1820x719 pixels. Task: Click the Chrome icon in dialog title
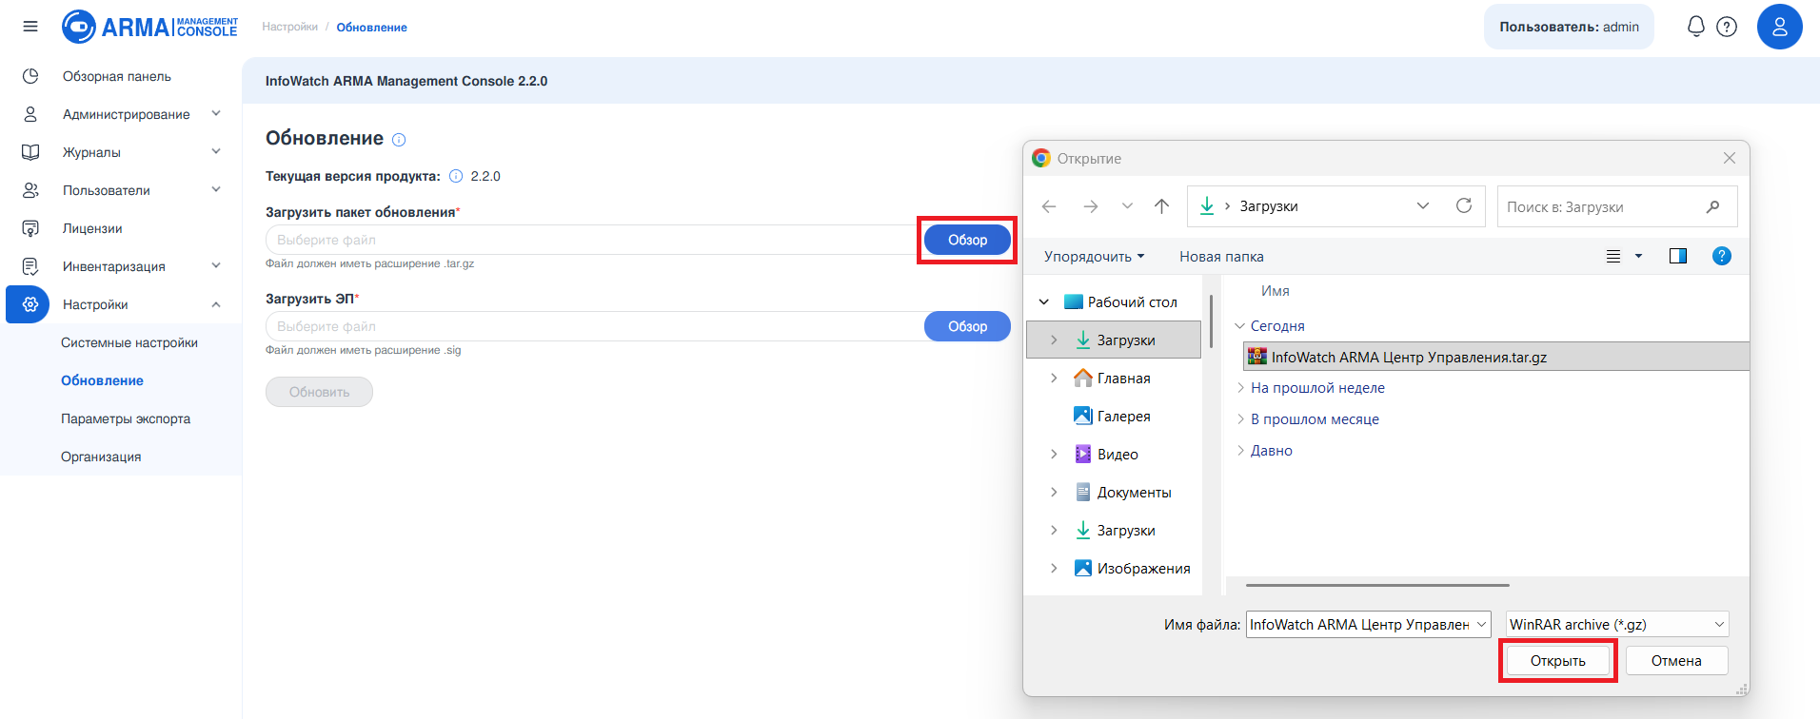[1041, 158]
